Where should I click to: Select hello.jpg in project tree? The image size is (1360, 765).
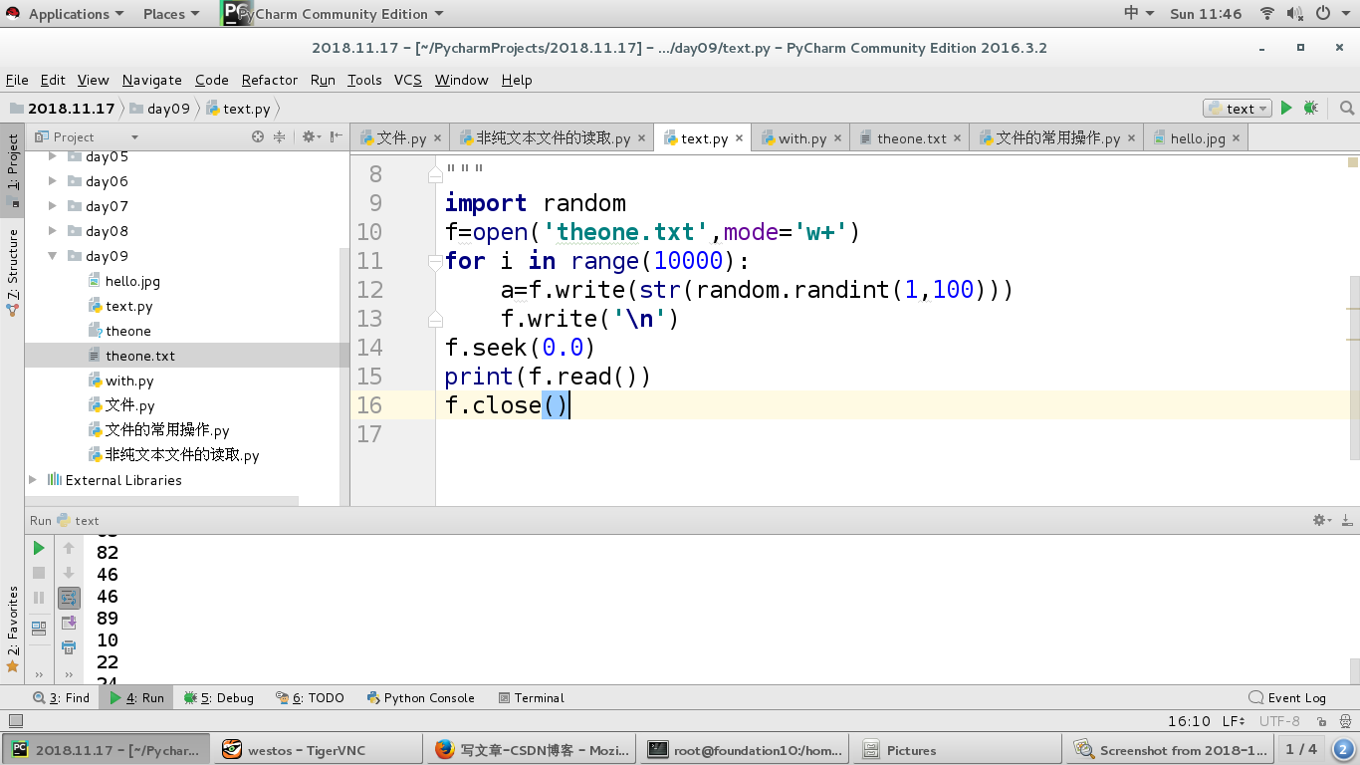[132, 281]
